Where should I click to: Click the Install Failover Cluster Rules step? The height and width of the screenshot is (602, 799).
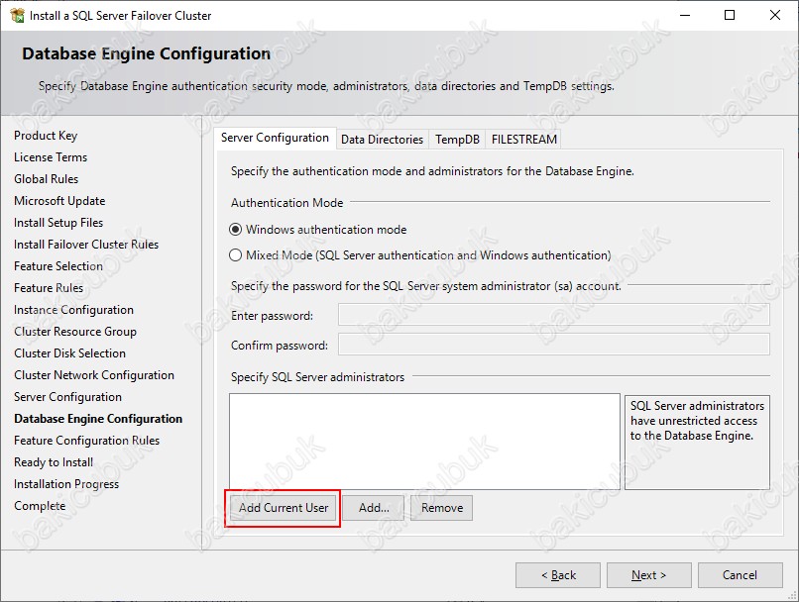point(86,245)
